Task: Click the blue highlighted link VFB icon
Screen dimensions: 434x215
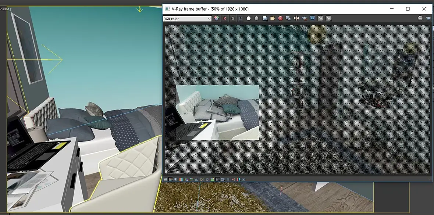Action: (312, 18)
